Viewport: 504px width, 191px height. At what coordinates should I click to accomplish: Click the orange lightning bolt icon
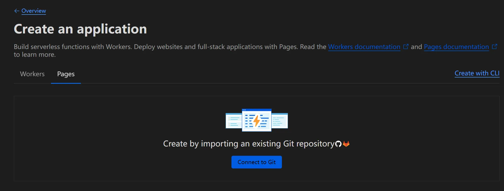(x=257, y=121)
